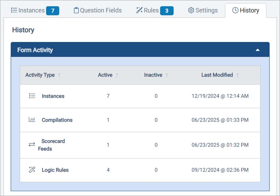The height and width of the screenshot is (196, 280).
Task: Sort by Activity Type column arrow
Action: pyautogui.click(x=59, y=75)
